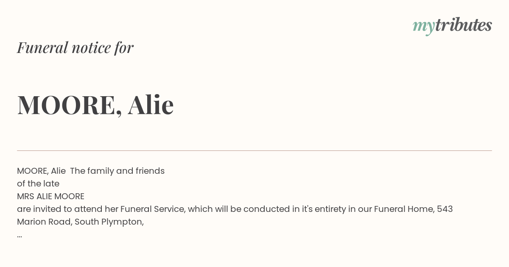This screenshot has height=267, width=509.
Task: Click the words "Funeral Service" in the notice
Action: [x=151, y=209]
